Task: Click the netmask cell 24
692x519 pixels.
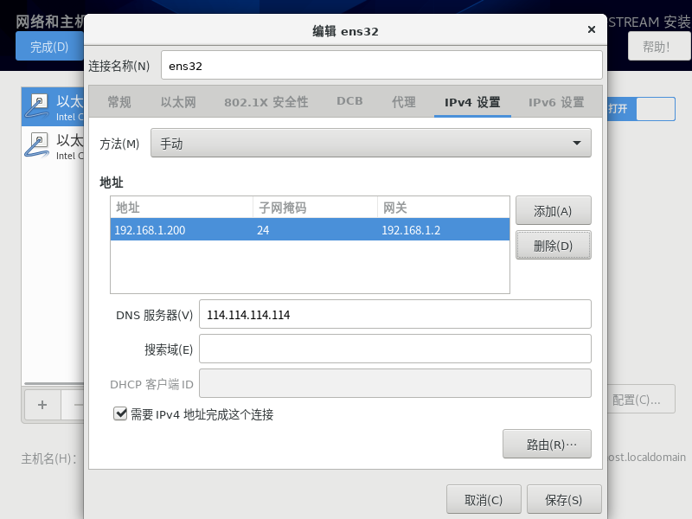Action: click(263, 230)
